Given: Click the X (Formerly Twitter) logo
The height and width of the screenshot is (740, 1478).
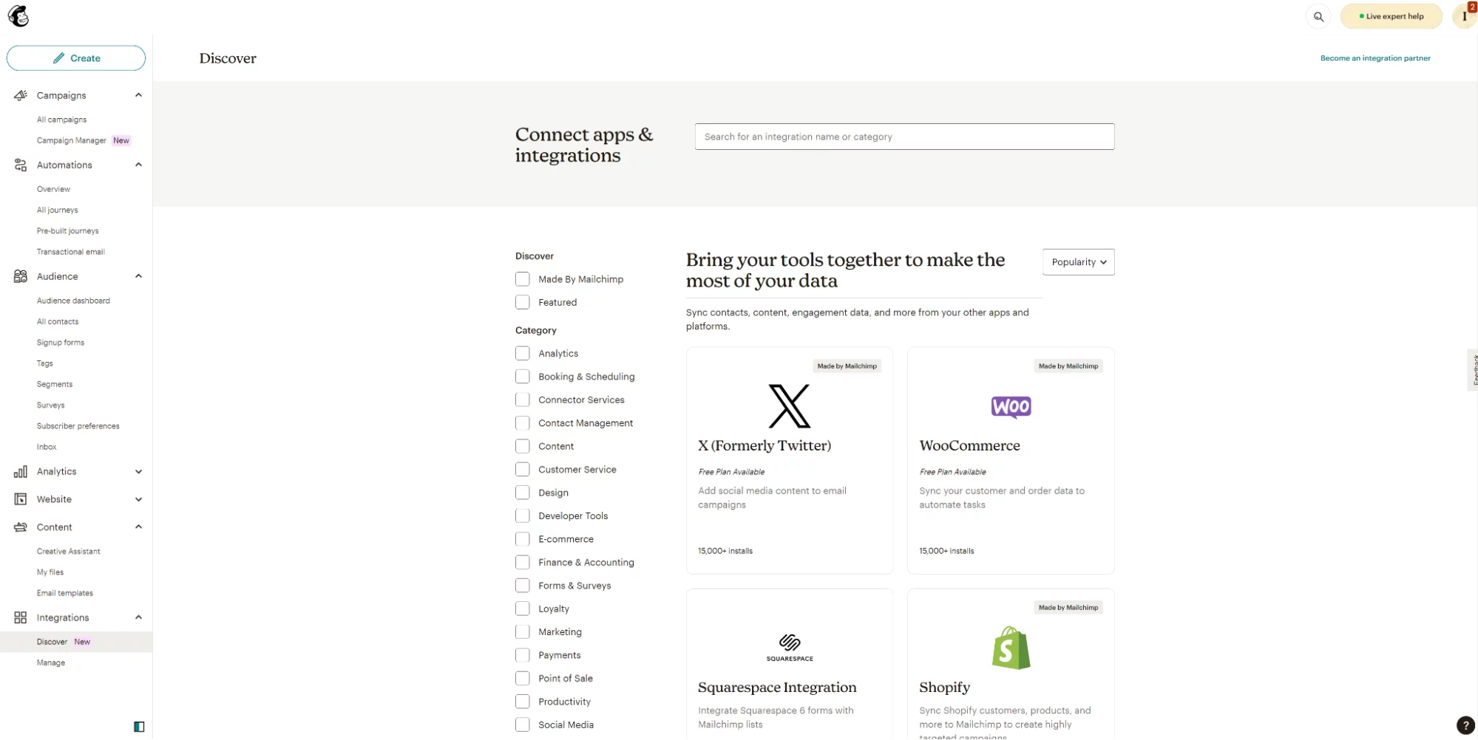Looking at the screenshot, I should [789, 406].
